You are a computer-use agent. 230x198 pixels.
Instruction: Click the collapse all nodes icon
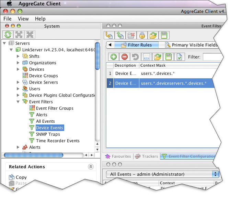pos(30,35)
